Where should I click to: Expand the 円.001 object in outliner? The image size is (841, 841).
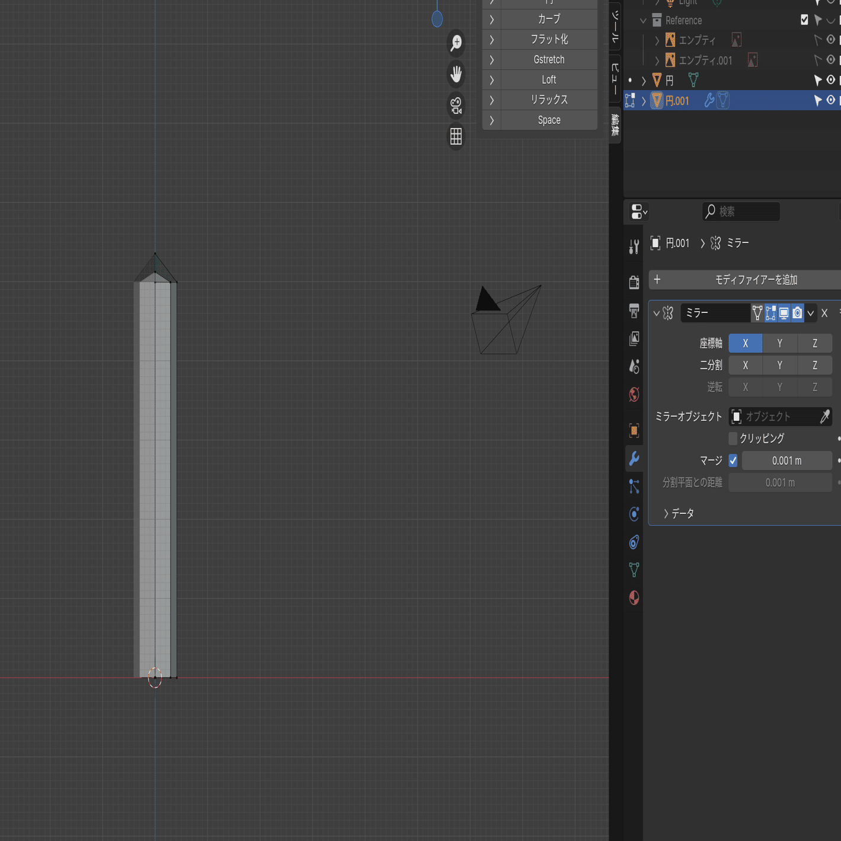pyautogui.click(x=644, y=101)
